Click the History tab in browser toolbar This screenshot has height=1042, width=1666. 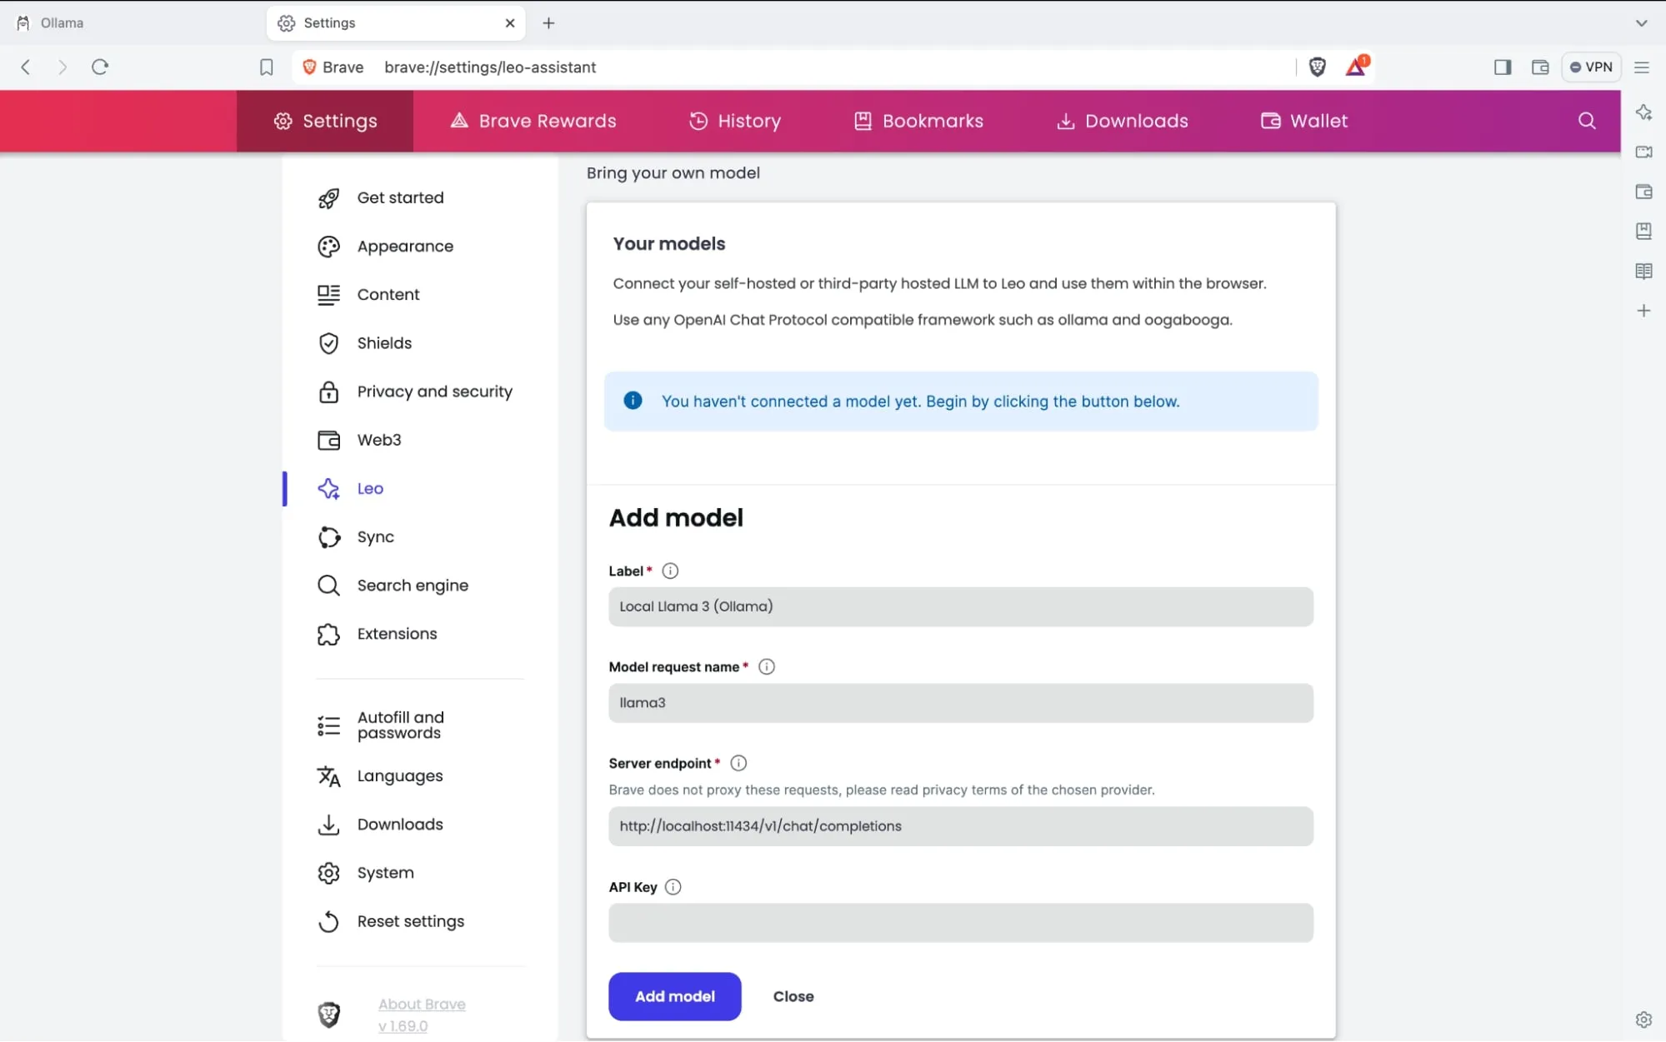(x=734, y=120)
